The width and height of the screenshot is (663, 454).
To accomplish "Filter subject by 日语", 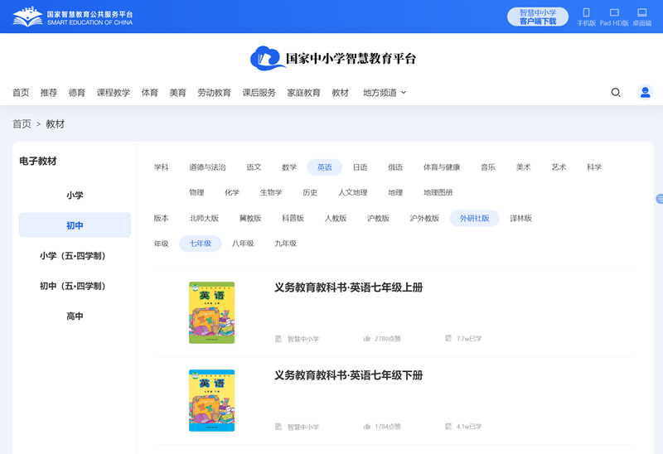I will coord(361,167).
